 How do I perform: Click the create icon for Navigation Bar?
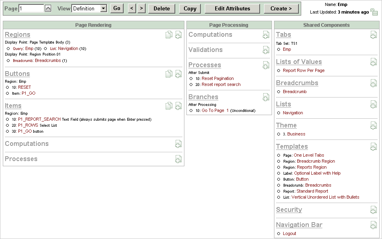click(374, 225)
